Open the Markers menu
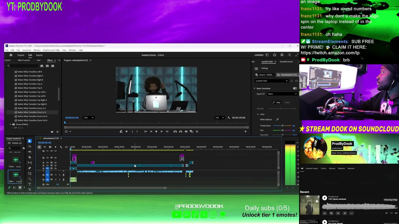The height and width of the screenshot is (224, 399). coord(37,50)
